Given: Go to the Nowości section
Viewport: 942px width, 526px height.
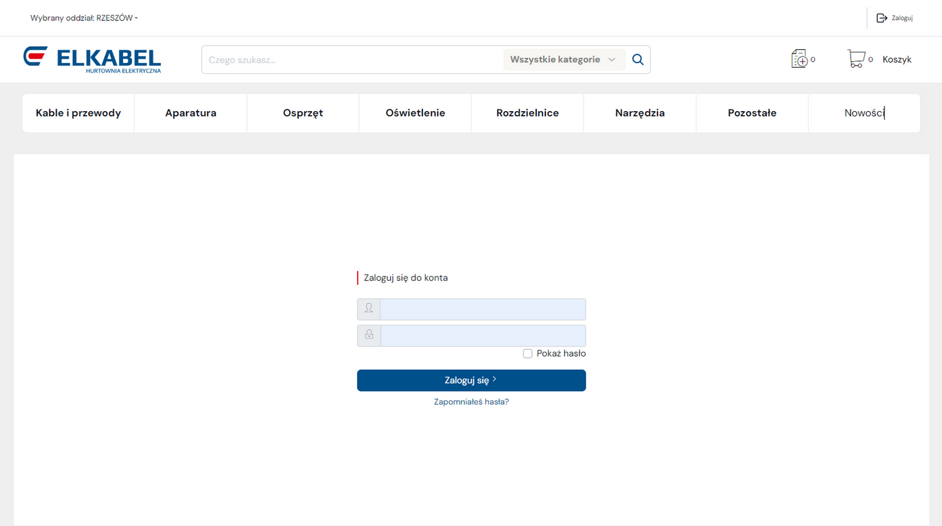Looking at the screenshot, I should click(864, 113).
